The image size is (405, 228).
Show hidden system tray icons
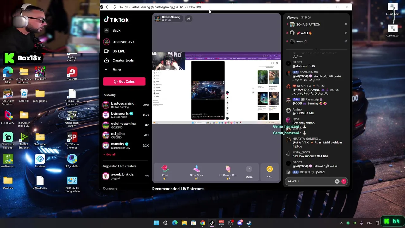pyautogui.click(x=341, y=223)
